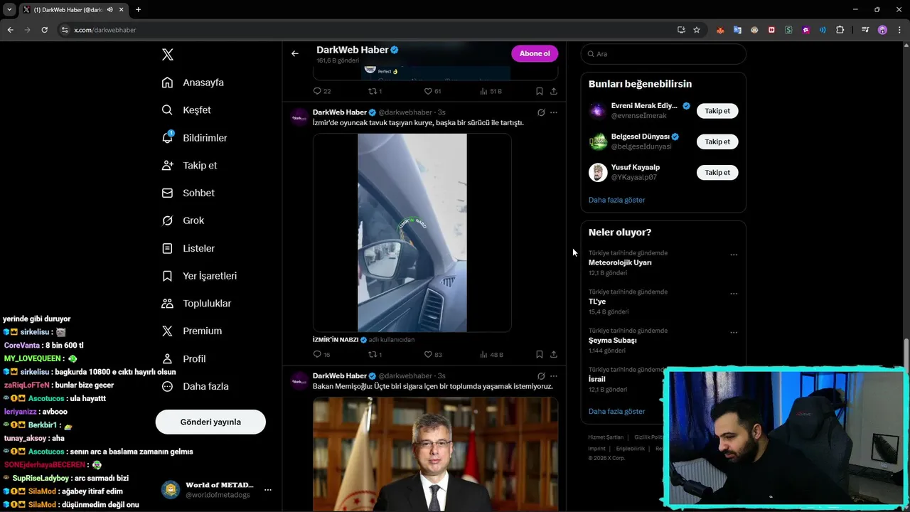Play the İzmir kurye video
Viewport: 910px width, 512px height.
(x=412, y=233)
